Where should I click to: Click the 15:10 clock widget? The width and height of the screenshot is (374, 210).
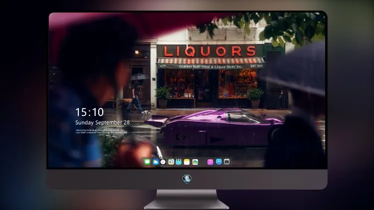pyautogui.click(x=89, y=112)
